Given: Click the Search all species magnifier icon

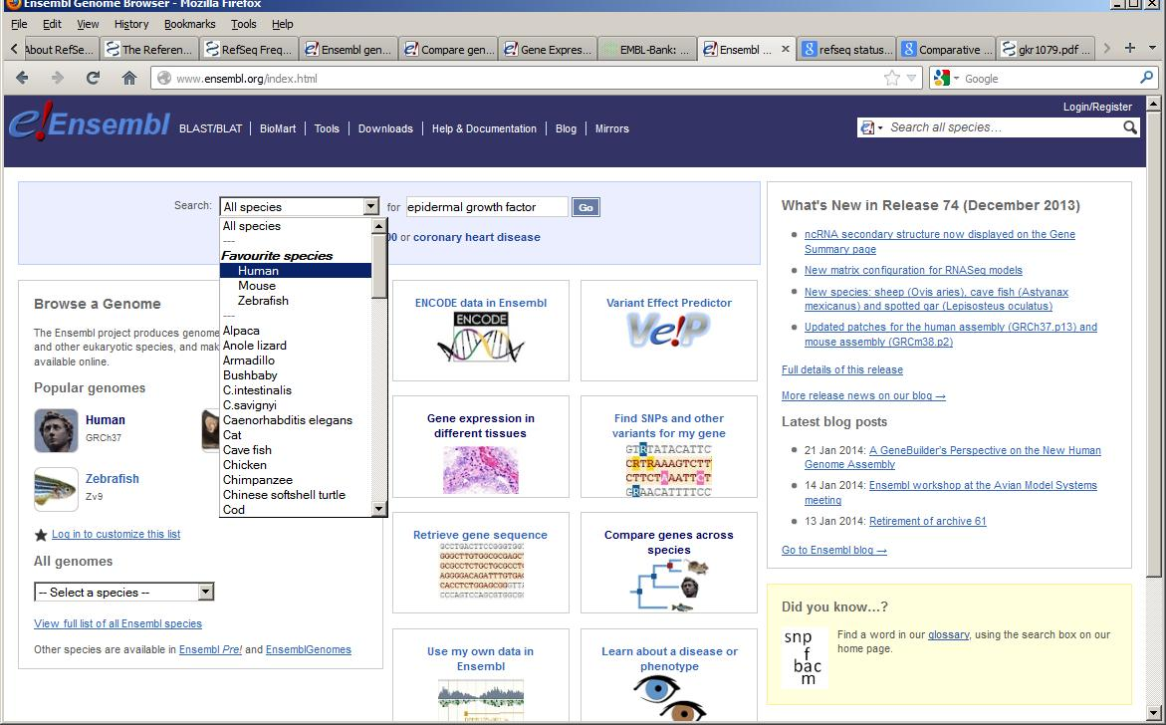Looking at the screenshot, I should [x=1129, y=127].
